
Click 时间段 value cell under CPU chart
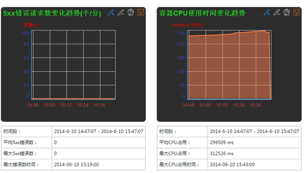255,132
